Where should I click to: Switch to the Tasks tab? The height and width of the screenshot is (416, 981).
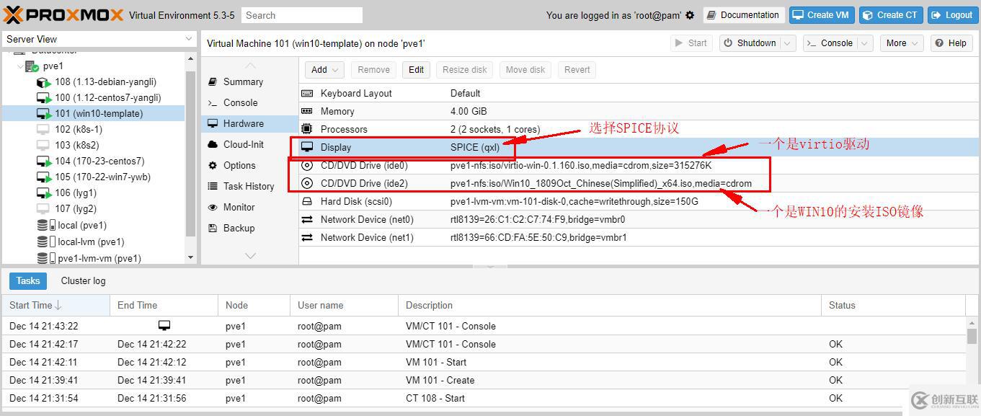[x=28, y=281]
